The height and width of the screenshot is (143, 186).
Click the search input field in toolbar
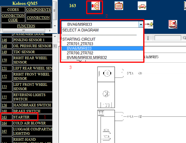click(168, 38)
